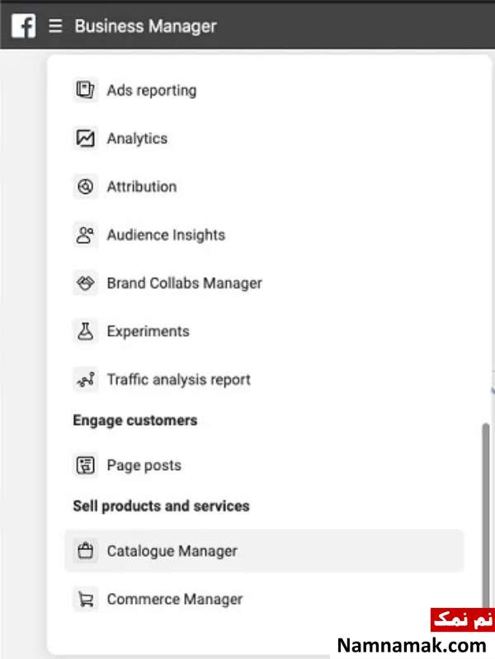
Task: Launch Catalogue Manager
Action: [264, 551]
